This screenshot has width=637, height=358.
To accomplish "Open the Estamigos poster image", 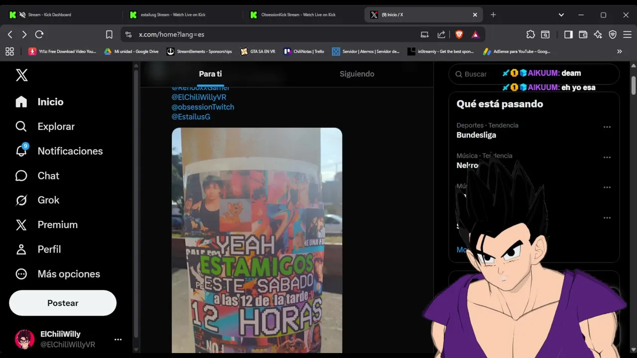I will click(x=257, y=240).
